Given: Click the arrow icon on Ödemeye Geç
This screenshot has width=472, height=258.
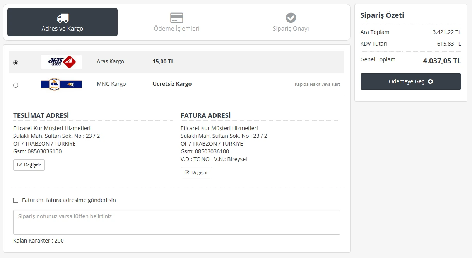Looking at the screenshot, I should [430, 82].
